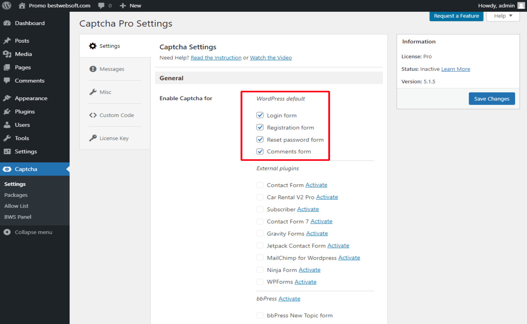Click the Collapse menu arrow icon
Viewport: 527px width, 324px height.
(7, 232)
